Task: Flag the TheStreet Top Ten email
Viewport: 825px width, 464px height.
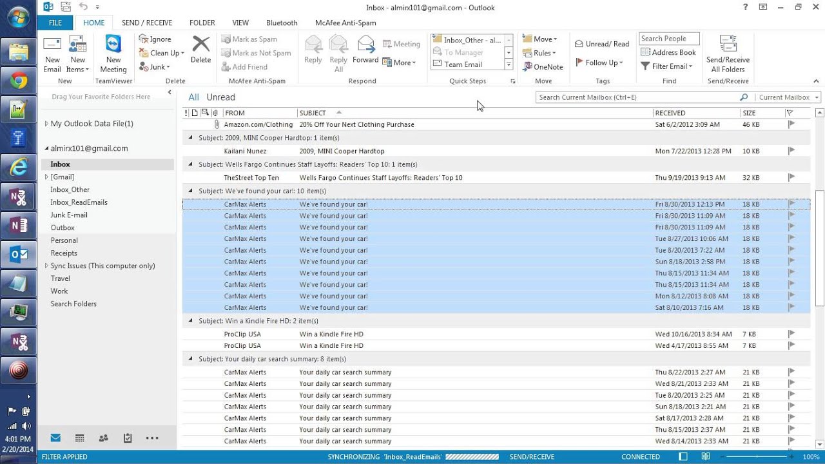Action: [x=791, y=177]
